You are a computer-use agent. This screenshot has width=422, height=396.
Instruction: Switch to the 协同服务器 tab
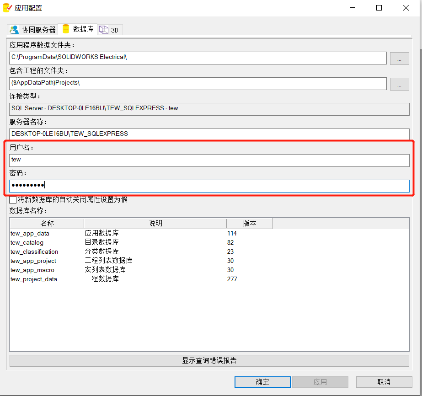pos(32,30)
